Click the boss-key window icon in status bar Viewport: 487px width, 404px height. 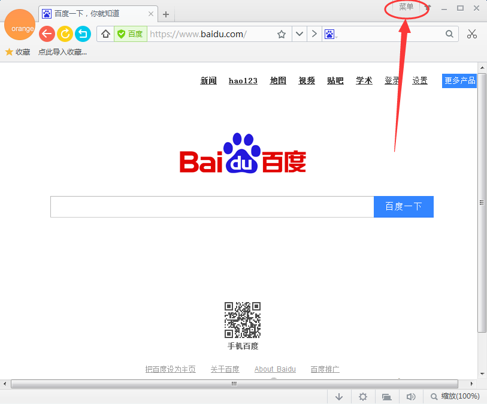(386, 396)
